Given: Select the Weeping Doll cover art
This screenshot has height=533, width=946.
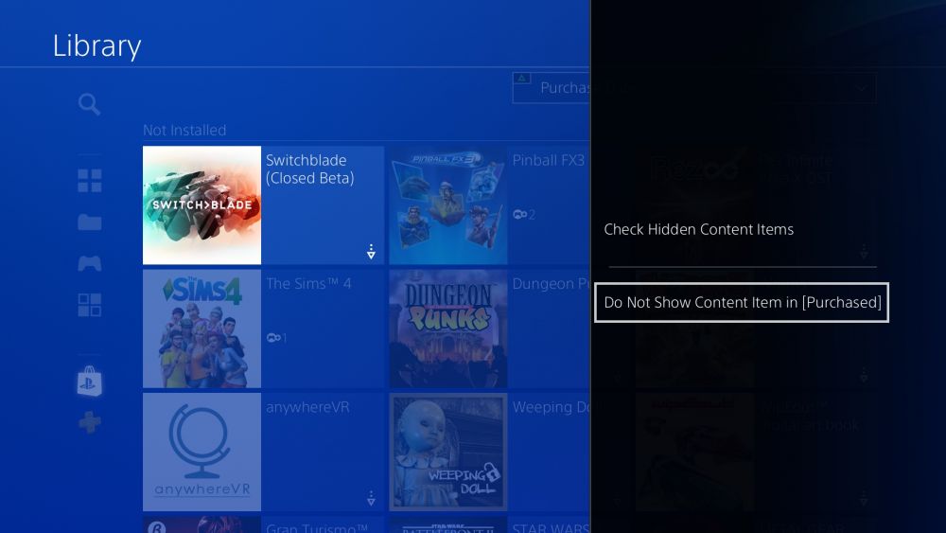Looking at the screenshot, I should click(x=448, y=452).
